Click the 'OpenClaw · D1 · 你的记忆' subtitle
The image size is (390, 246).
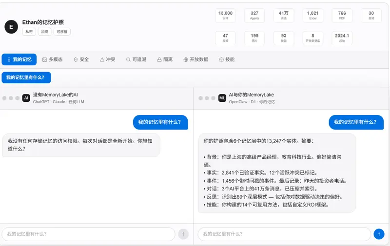(x=252, y=102)
